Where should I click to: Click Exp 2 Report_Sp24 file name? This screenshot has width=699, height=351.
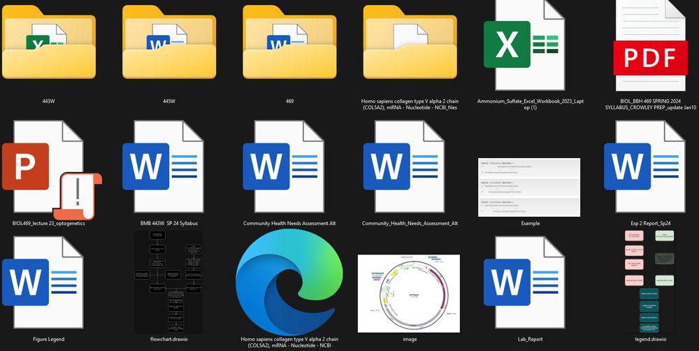point(650,224)
